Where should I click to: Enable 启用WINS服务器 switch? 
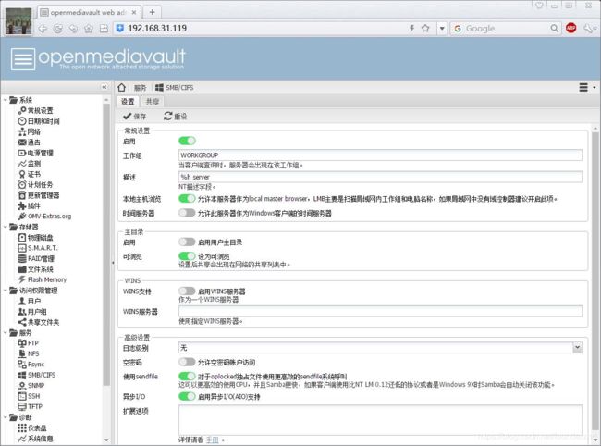(187, 291)
